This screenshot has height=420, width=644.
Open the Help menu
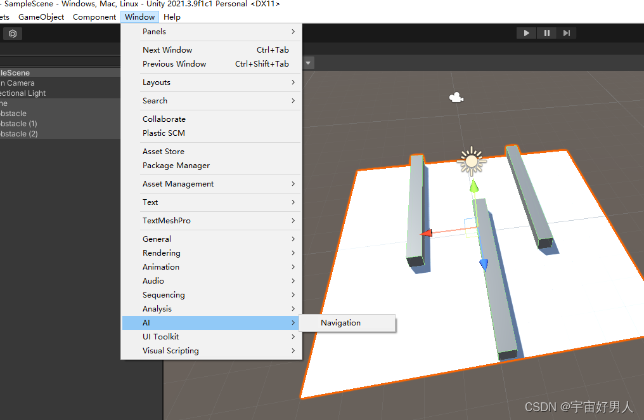click(x=172, y=16)
